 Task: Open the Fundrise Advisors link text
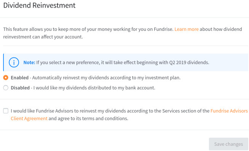click(229, 111)
